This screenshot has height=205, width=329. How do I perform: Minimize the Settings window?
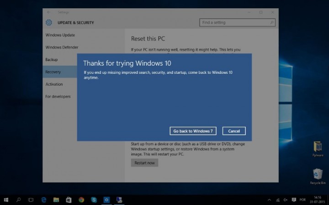249,12
